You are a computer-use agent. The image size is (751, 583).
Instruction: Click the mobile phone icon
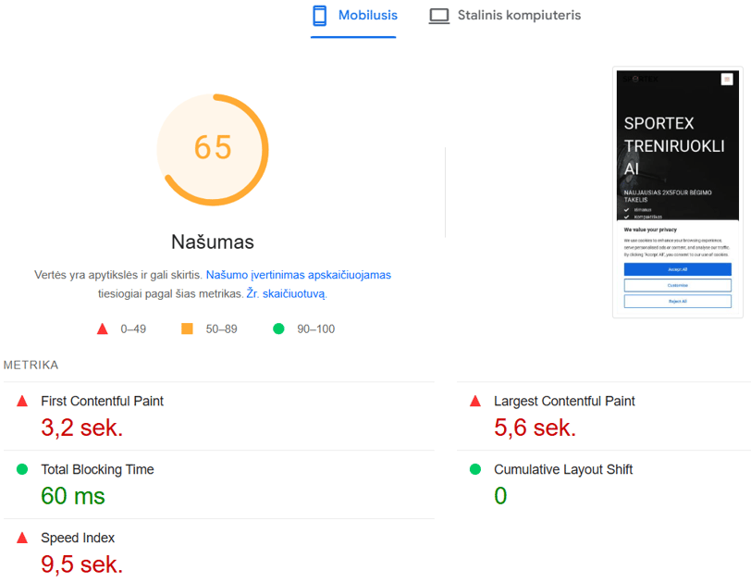pos(319,16)
